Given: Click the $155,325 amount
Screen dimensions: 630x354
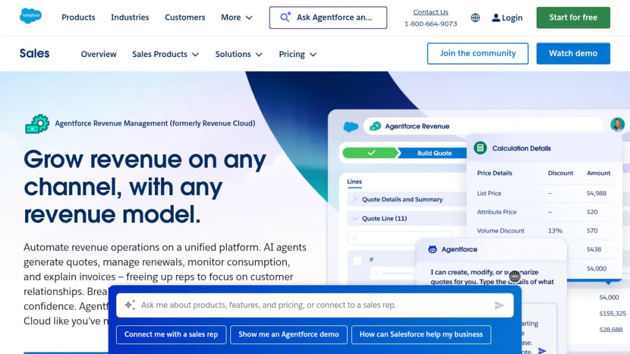Looking at the screenshot, I should click(x=612, y=313).
